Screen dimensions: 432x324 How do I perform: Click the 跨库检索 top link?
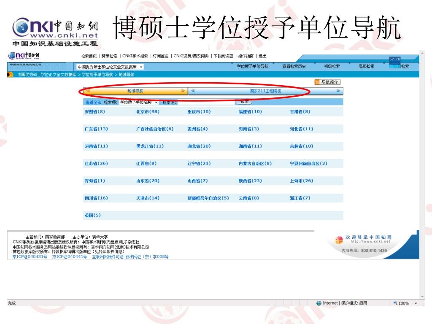[x=109, y=56]
